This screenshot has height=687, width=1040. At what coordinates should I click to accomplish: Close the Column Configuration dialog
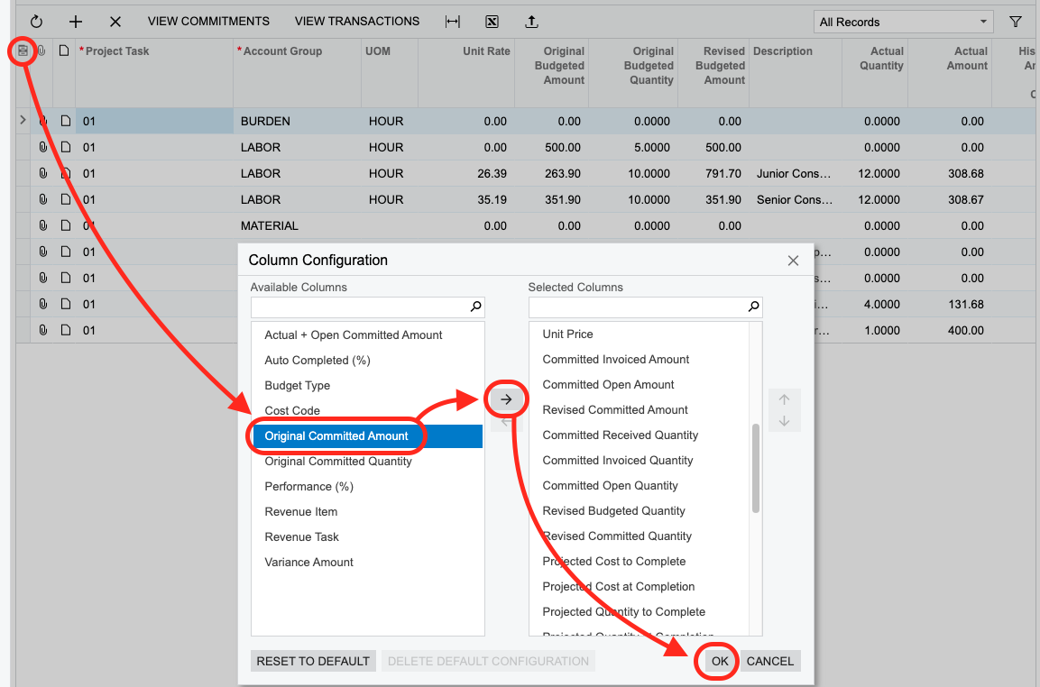793,261
